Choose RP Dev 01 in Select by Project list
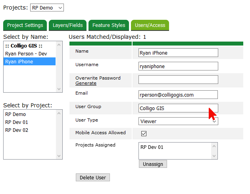This screenshot has height=194, width=250. click(x=17, y=122)
